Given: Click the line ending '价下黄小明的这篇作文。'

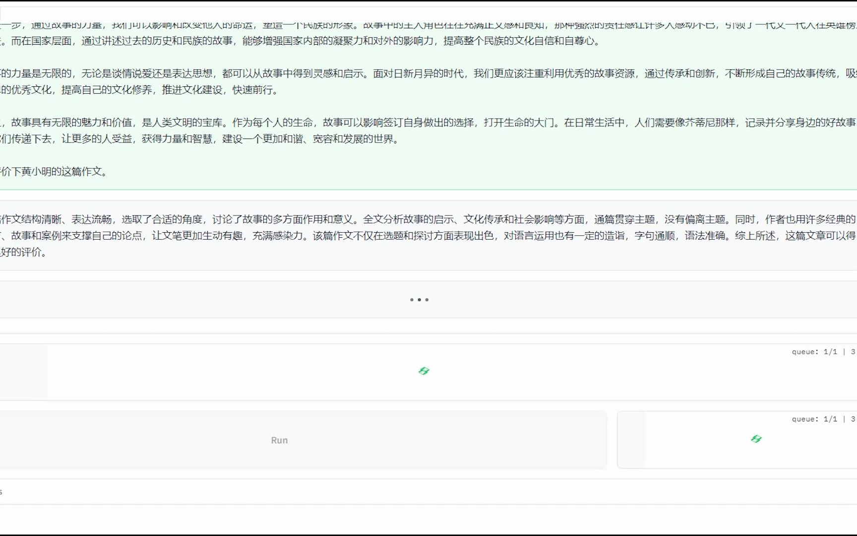Looking at the screenshot, I should click(54, 172).
